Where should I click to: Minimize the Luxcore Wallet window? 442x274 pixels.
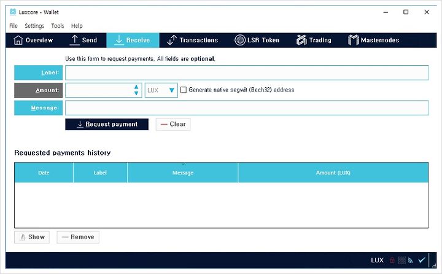(x=386, y=12)
